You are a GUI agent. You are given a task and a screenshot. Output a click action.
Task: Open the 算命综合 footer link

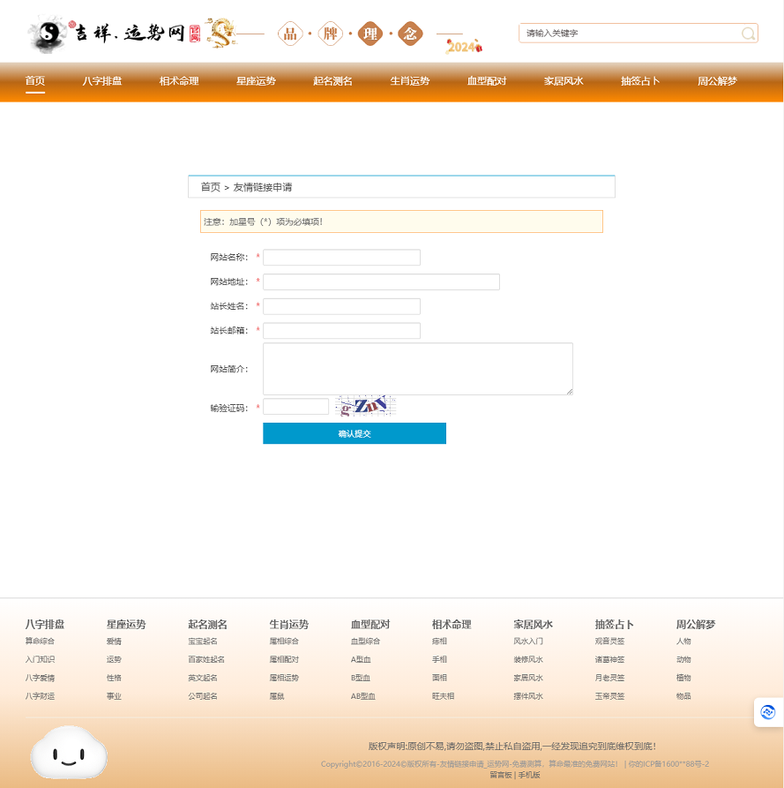coord(40,642)
